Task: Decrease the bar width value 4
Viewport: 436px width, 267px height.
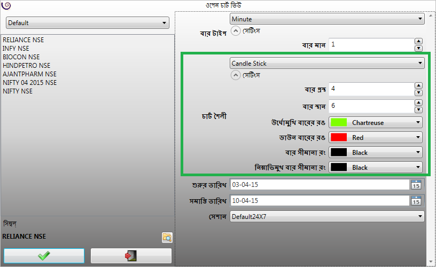Action: point(418,93)
